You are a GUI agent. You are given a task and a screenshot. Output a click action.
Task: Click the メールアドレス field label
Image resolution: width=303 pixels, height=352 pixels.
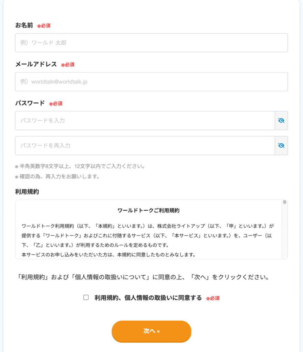click(x=36, y=64)
